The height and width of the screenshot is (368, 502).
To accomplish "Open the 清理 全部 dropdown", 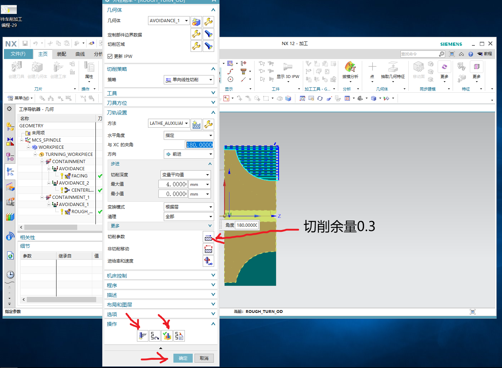I will coord(189,217).
